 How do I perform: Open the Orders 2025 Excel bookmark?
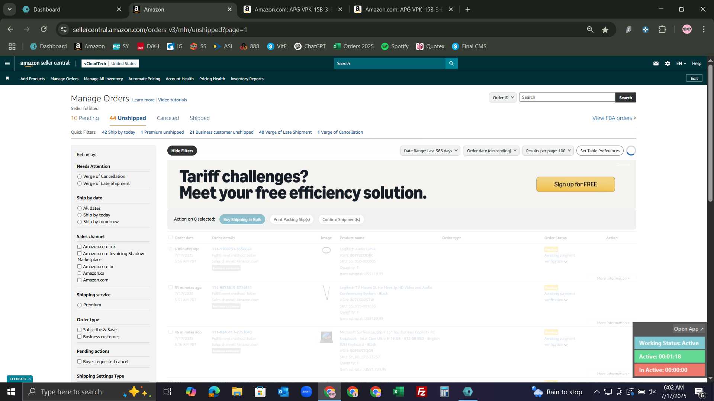tap(353, 46)
